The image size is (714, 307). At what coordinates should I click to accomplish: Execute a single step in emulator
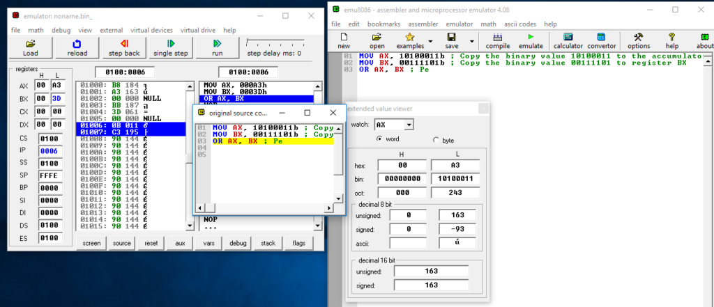(x=170, y=47)
